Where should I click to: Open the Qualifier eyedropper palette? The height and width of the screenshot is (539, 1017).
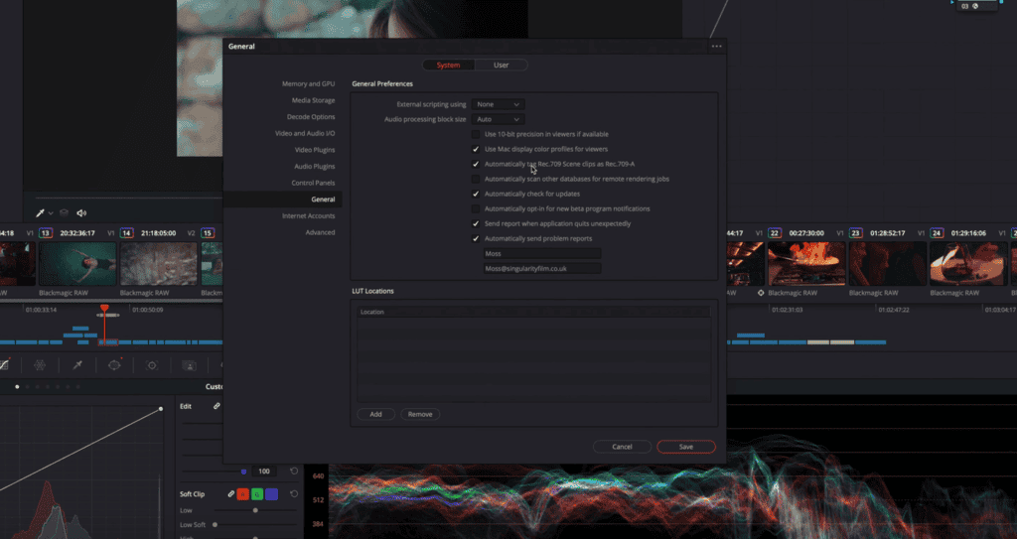(77, 365)
